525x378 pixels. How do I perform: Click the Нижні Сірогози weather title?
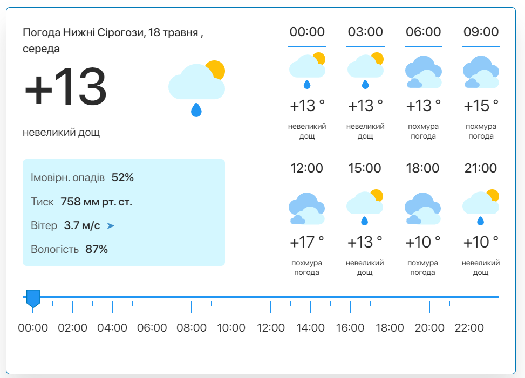pyautogui.click(x=113, y=40)
